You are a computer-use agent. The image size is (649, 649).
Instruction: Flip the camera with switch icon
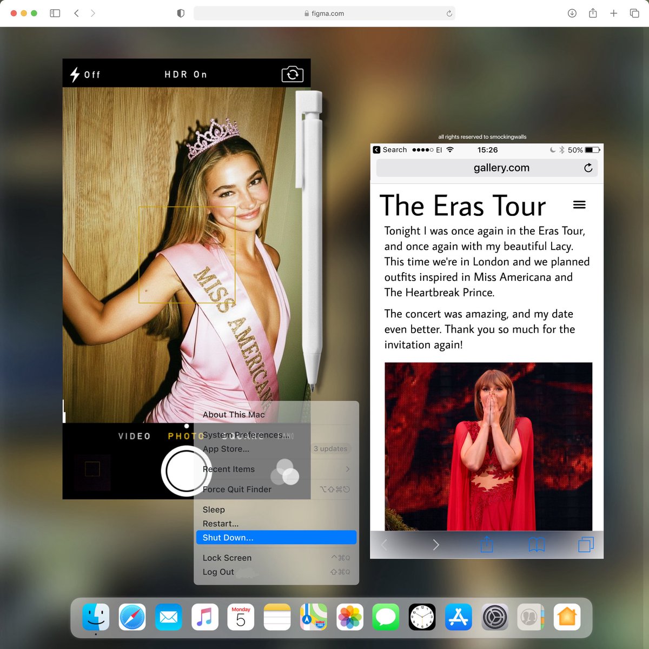292,74
